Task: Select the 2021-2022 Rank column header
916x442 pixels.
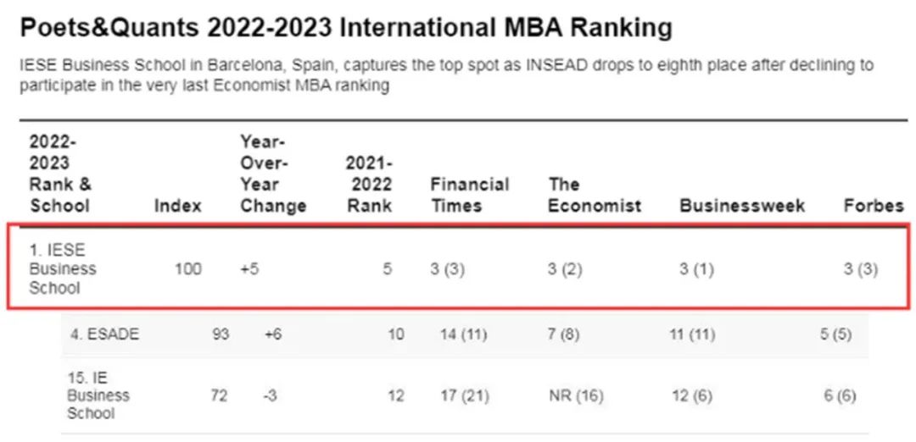Action: (369, 185)
